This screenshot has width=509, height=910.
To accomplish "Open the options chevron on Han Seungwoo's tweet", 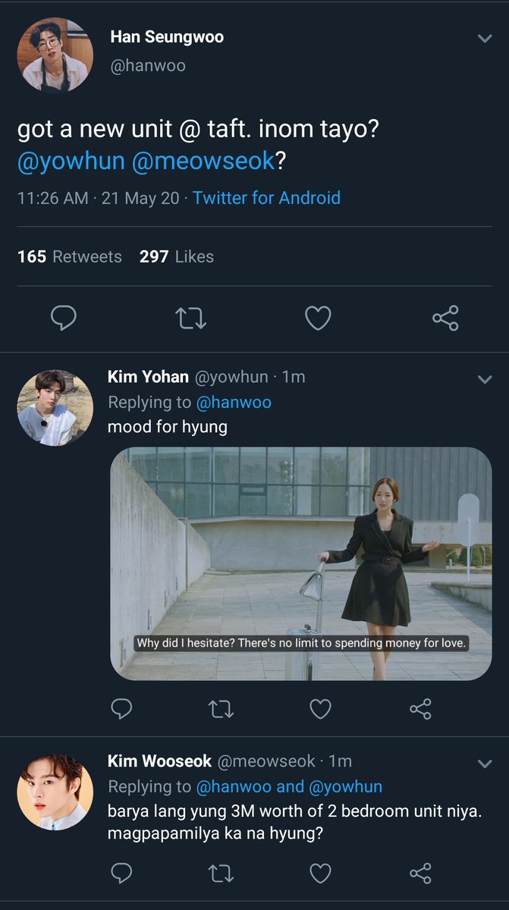I will pyautogui.click(x=485, y=39).
